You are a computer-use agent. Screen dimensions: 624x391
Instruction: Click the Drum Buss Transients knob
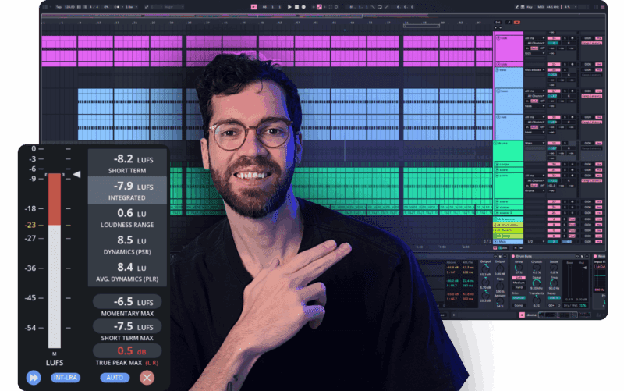point(537,300)
